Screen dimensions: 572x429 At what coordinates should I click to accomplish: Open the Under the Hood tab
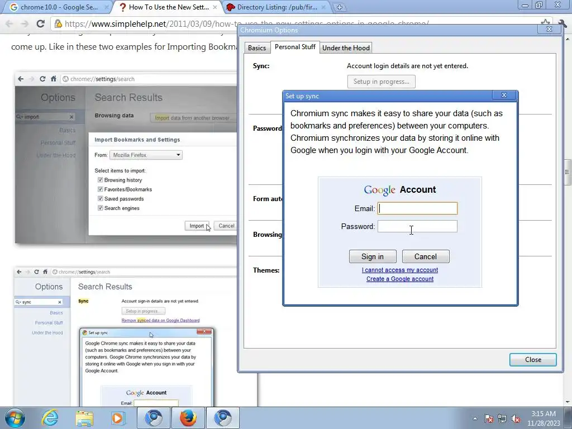(346, 48)
